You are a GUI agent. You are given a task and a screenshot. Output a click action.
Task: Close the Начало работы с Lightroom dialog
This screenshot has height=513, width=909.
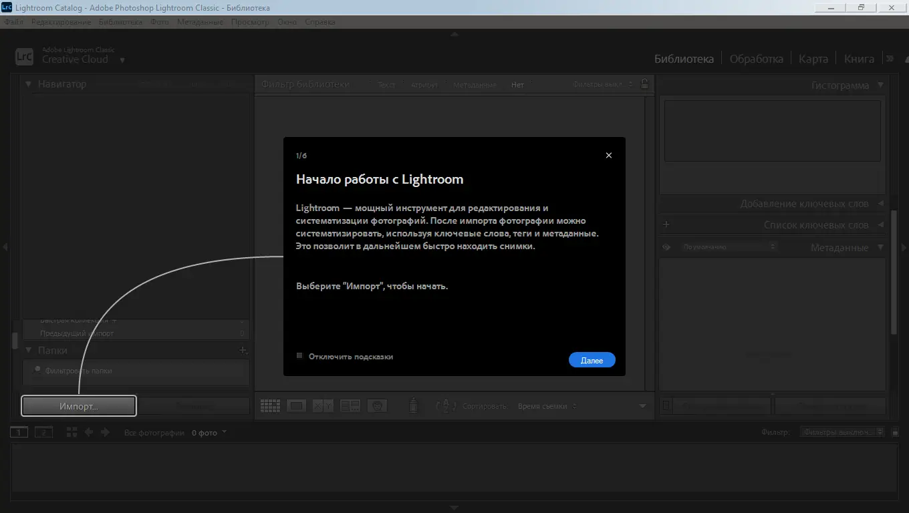[x=608, y=155]
